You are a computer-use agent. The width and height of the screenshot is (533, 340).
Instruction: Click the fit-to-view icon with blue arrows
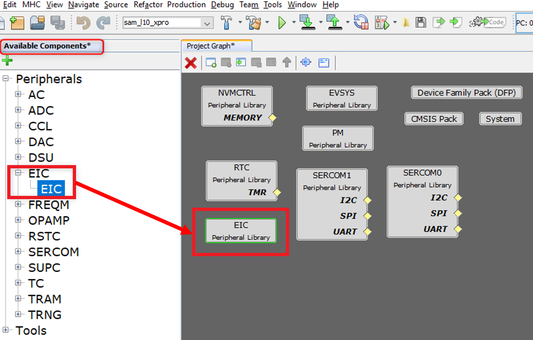[x=306, y=63]
